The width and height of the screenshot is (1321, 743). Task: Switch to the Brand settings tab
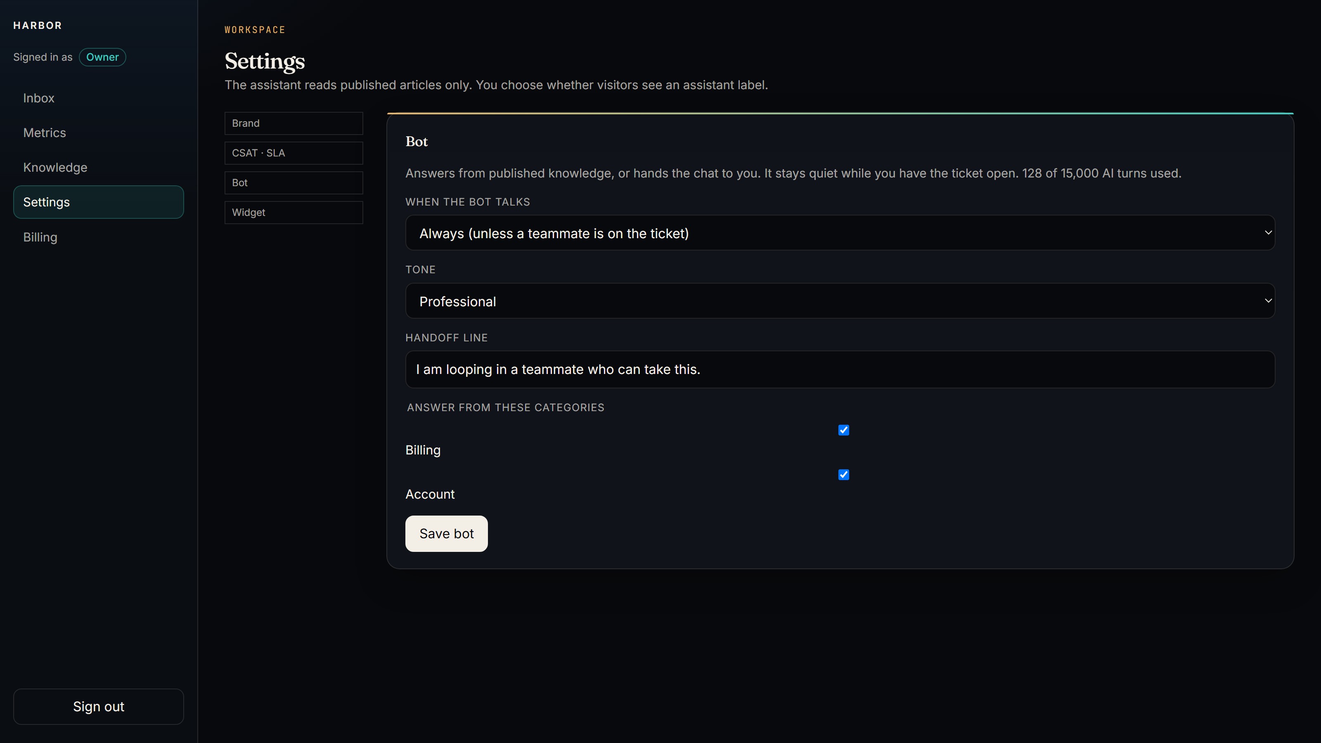tap(294, 123)
